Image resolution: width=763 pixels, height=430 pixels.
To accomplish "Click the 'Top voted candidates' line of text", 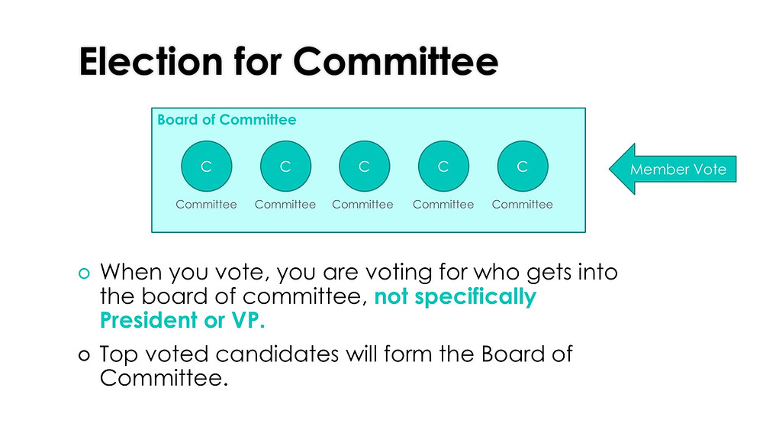I will coord(336,354).
